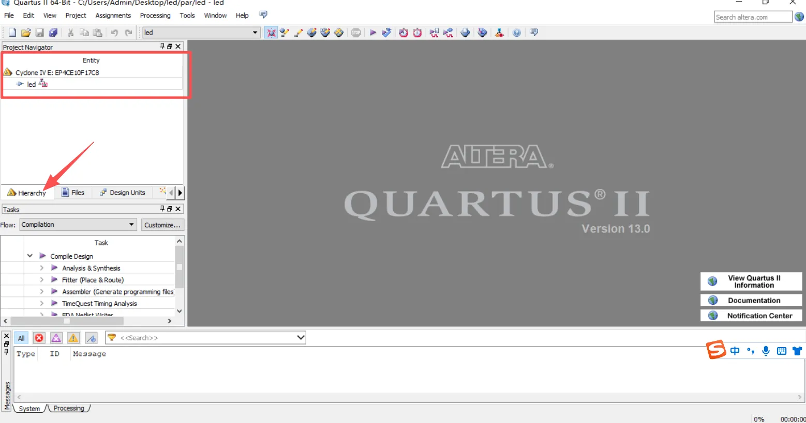Switch to the Processing messages tab
Viewport: 806px width, 423px height.
click(69, 408)
